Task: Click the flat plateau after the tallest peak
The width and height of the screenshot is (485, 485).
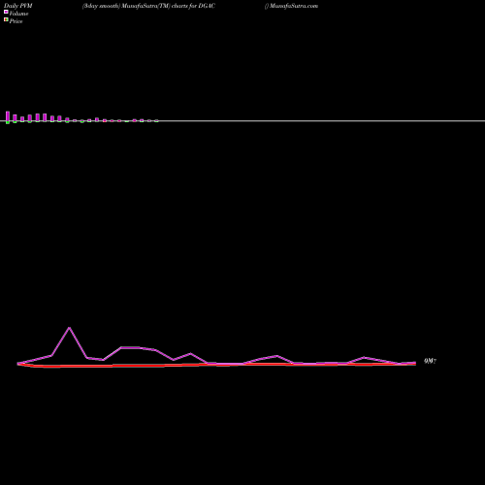Action: pos(131,347)
